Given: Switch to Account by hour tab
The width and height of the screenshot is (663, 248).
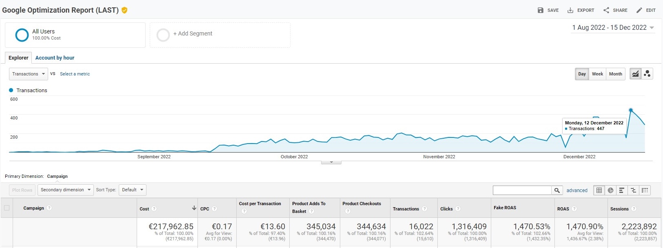Looking at the screenshot, I should coord(55,58).
